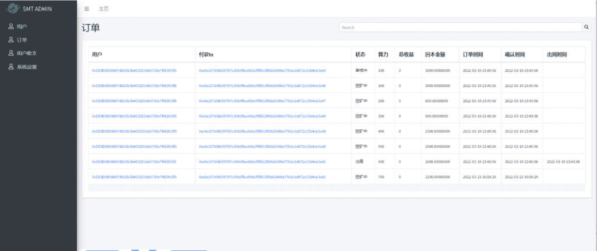Click the 算力 value 700

pyautogui.click(x=381, y=177)
